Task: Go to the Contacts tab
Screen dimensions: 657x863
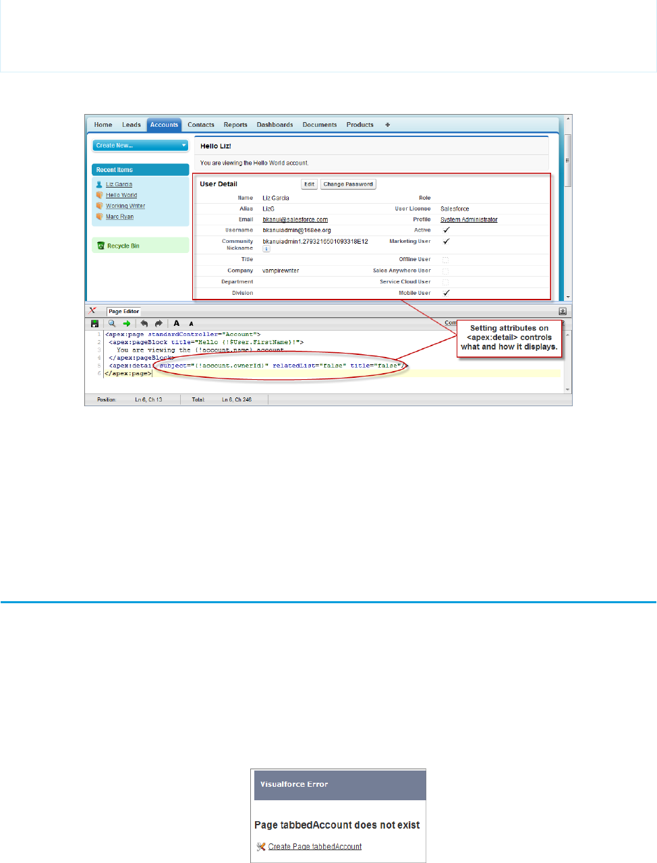Action: [x=201, y=125]
